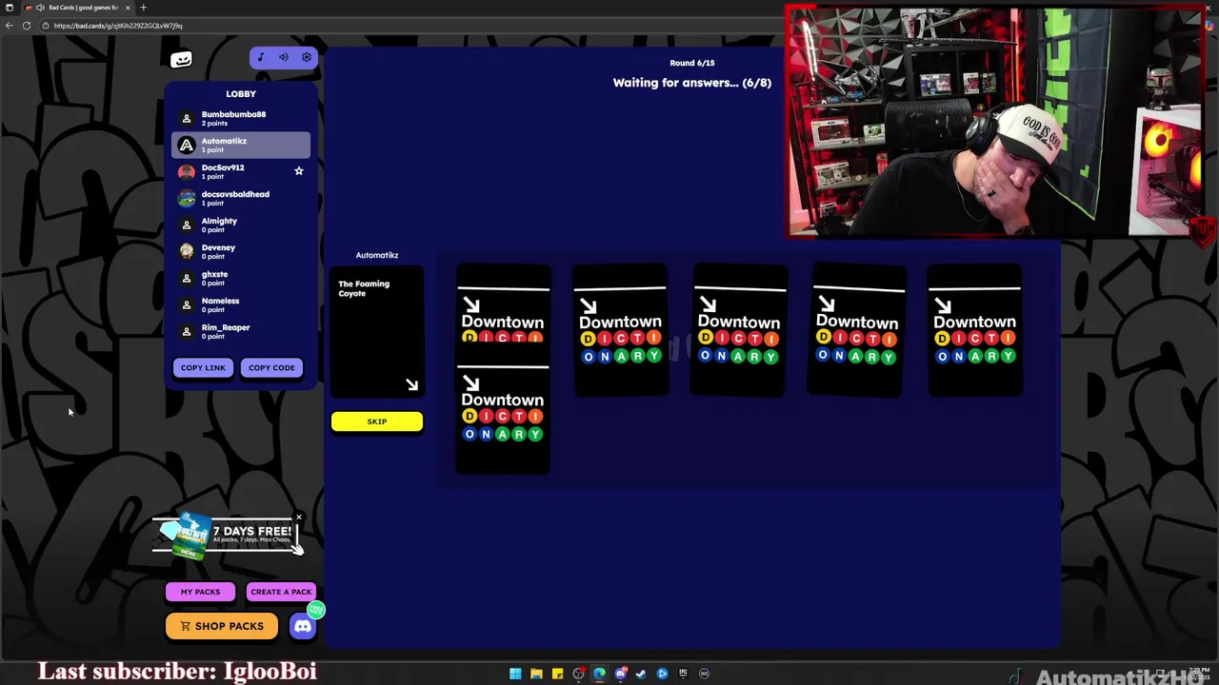Open Discord from the taskbar
The image size is (1219, 685).
click(x=621, y=674)
